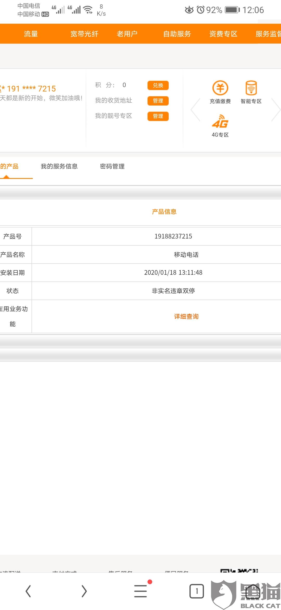Click 管理 beside 我的靓号专区
The width and height of the screenshot is (281, 610).
click(x=158, y=116)
